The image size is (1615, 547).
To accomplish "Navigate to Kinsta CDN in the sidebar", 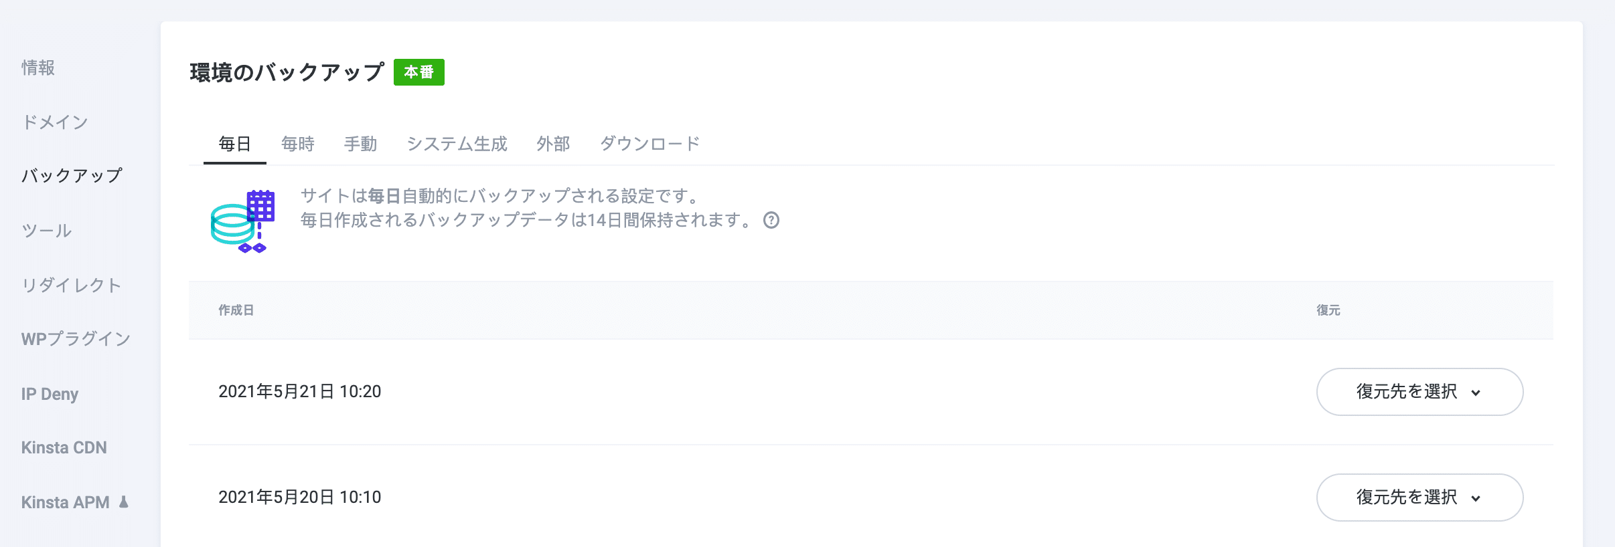I will pos(64,447).
